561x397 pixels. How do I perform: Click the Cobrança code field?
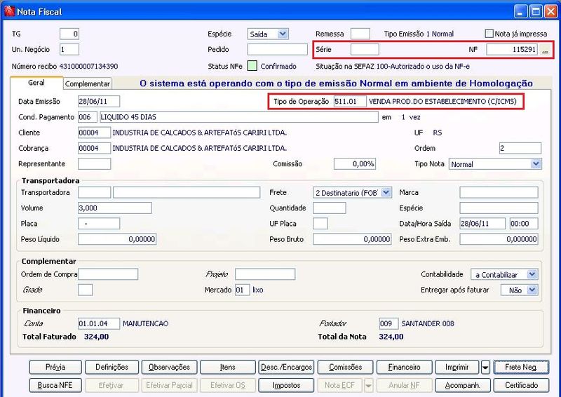coord(94,148)
